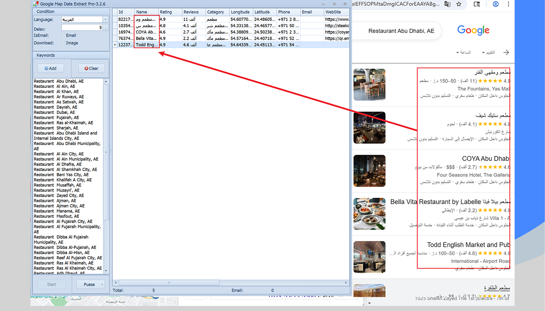Screen dimensions: 545x311
Task: Click the right arrow next to filters
Action: click(x=506, y=52)
